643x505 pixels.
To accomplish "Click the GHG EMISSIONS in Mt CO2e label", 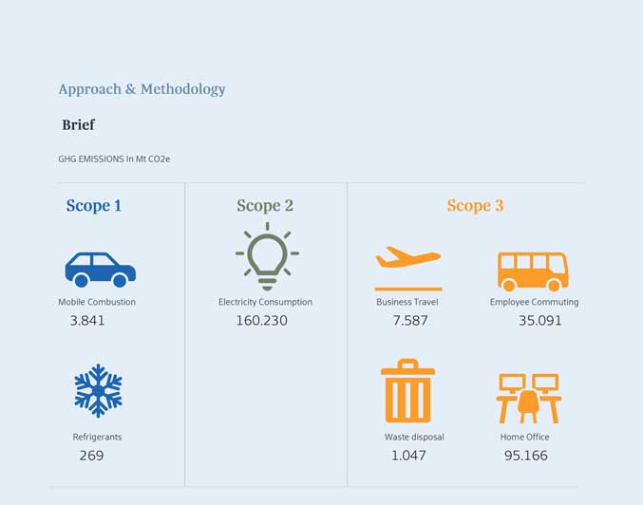I will [114, 159].
